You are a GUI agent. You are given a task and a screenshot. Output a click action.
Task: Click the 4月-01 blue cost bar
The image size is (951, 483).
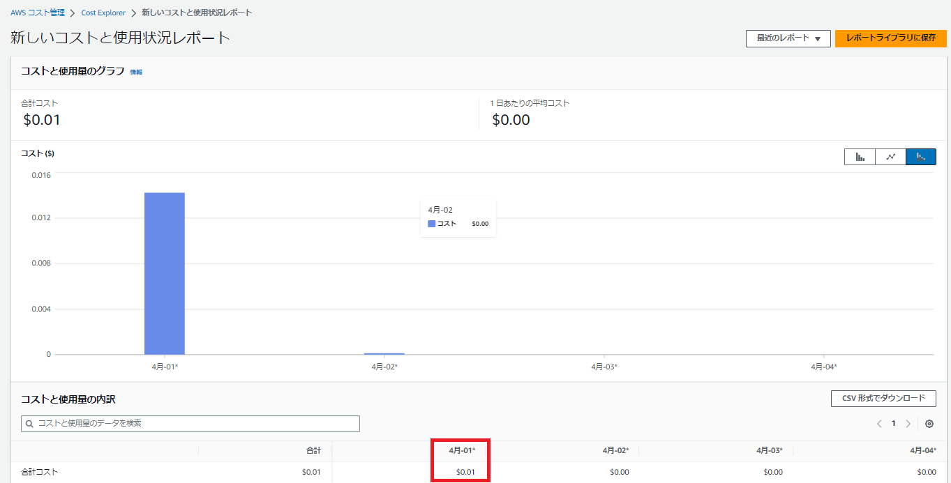165,273
